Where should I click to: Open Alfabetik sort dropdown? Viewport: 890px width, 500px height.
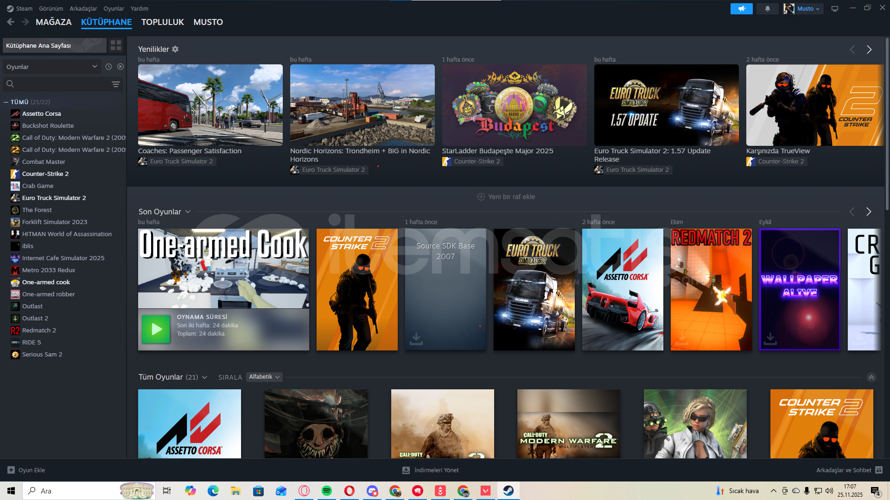[x=264, y=377]
